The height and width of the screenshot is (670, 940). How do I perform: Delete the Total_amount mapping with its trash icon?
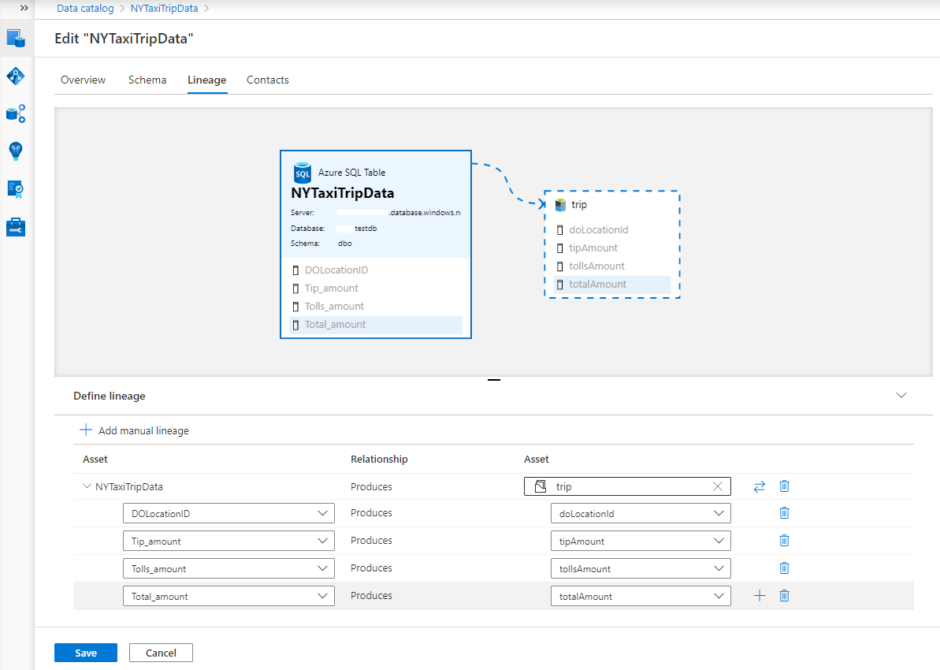pos(784,595)
